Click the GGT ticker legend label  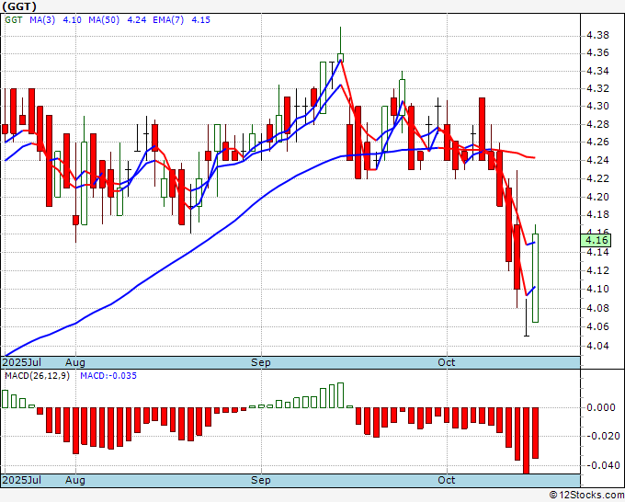pos(14,20)
